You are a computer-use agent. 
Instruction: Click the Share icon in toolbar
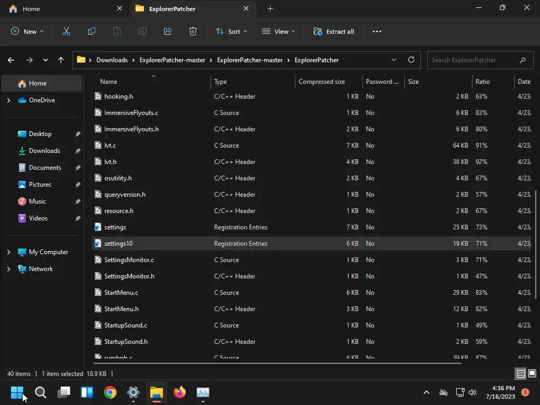(x=168, y=31)
